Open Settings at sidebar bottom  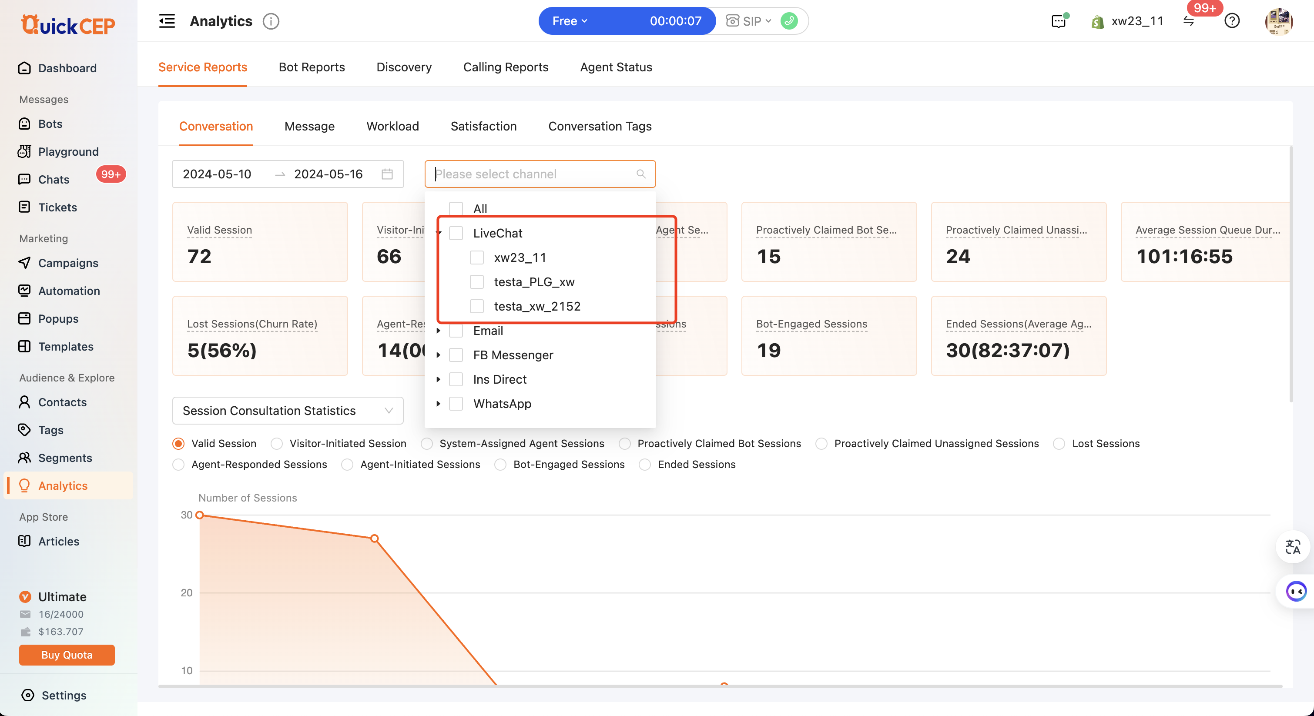click(x=64, y=695)
